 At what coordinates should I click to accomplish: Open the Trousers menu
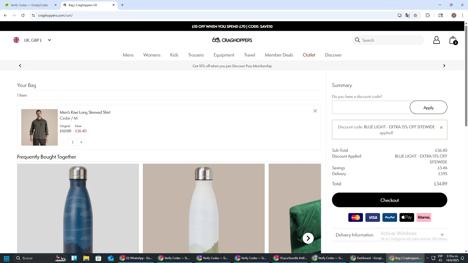tap(196, 55)
